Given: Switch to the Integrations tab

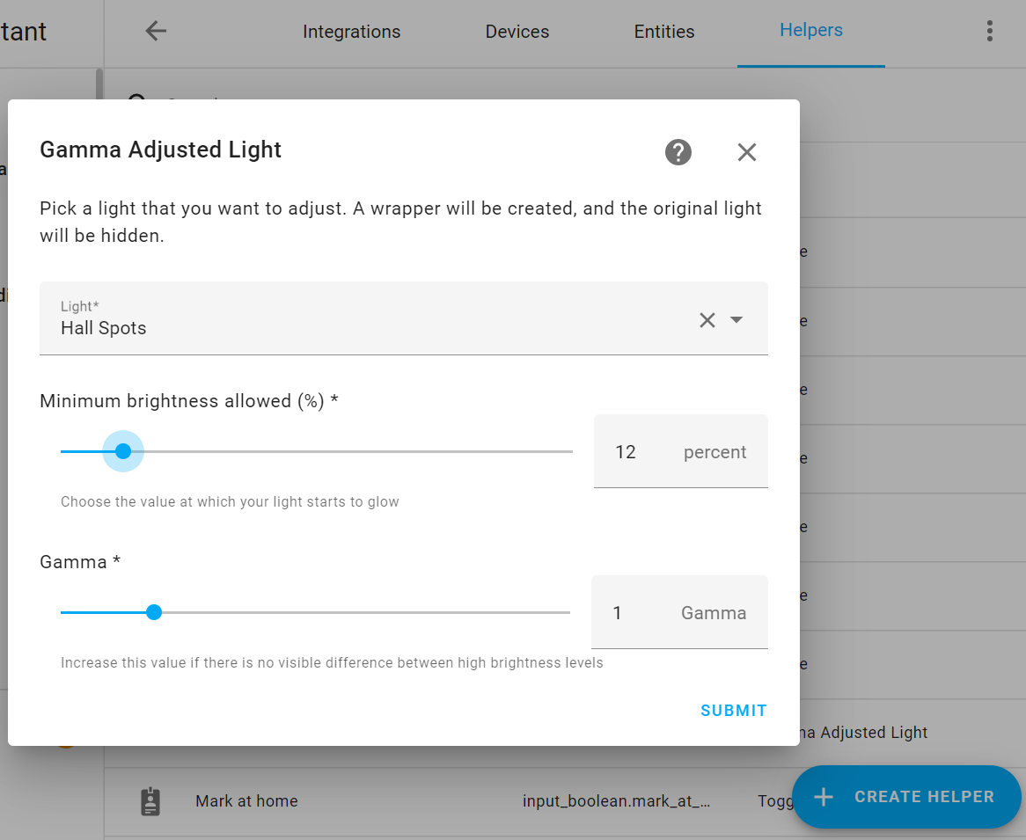Looking at the screenshot, I should (x=351, y=31).
